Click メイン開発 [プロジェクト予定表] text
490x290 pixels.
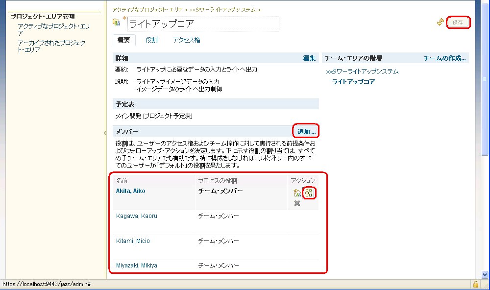pos(154,116)
